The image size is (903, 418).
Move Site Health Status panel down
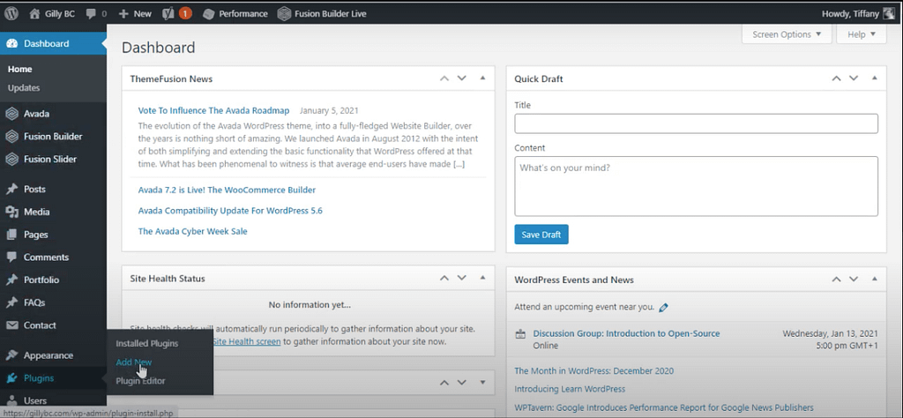(x=462, y=278)
